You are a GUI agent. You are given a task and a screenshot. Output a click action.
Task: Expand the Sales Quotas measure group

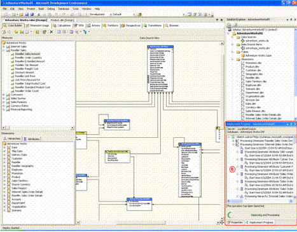click(4, 99)
